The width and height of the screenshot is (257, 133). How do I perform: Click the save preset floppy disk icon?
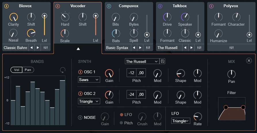(x=163, y=61)
